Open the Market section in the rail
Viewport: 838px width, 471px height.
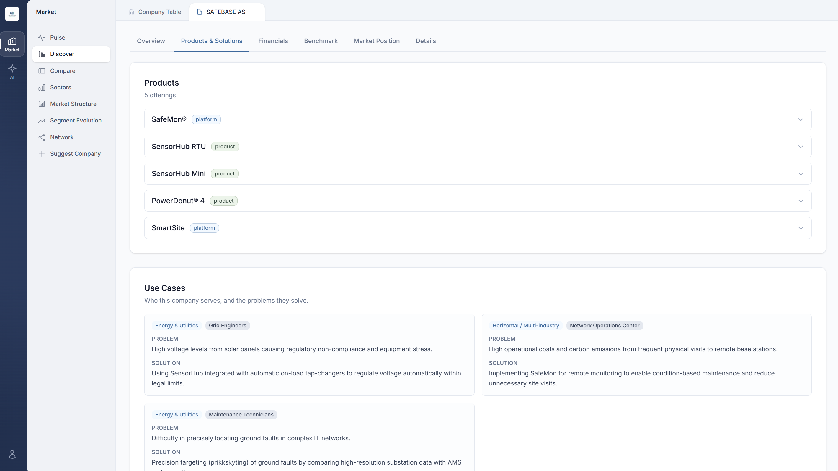12,44
